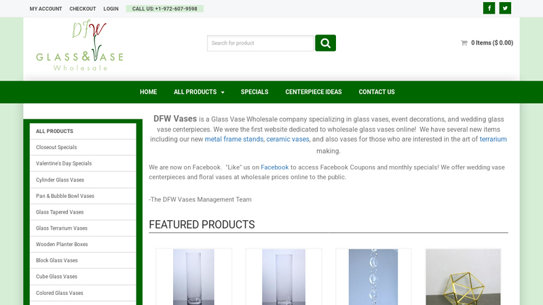Open the My Account link
Screen dimensions: 543x305
45,9
